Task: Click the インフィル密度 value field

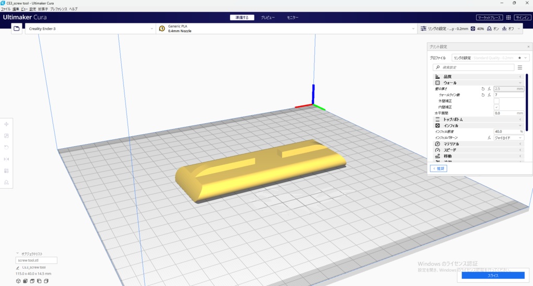Action: [x=509, y=132]
